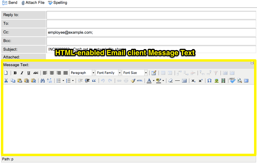The image size is (257, 163).
Task: Click into the To: recipient field
Action: coord(151,24)
